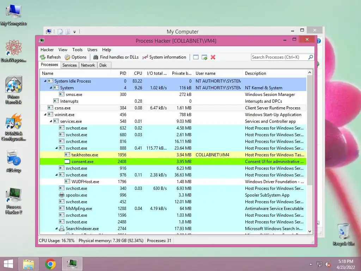
Task: Switch to the Network tab
Action: (88, 65)
